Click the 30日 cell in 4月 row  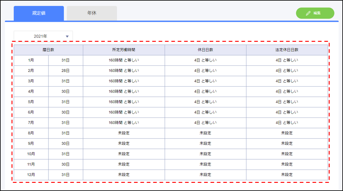pyautogui.click(x=66, y=92)
